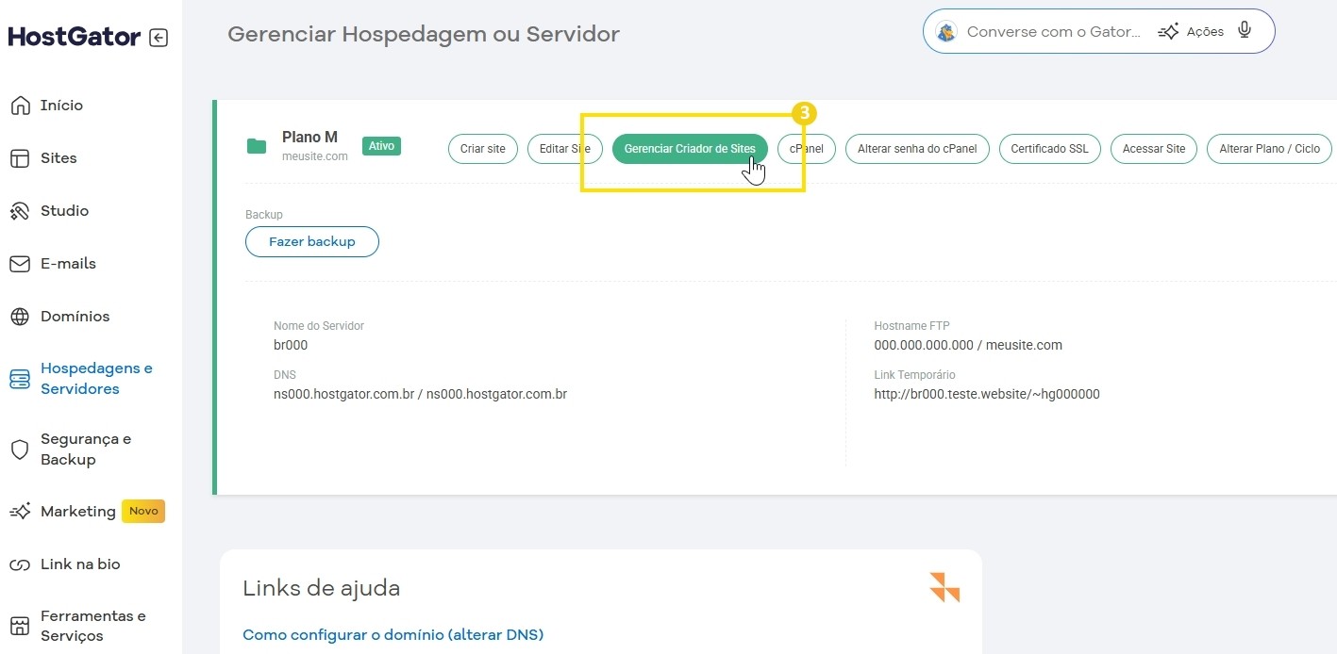Screen dimensions: 1337x654
Task: Go to E-mails section
Action: (x=68, y=264)
